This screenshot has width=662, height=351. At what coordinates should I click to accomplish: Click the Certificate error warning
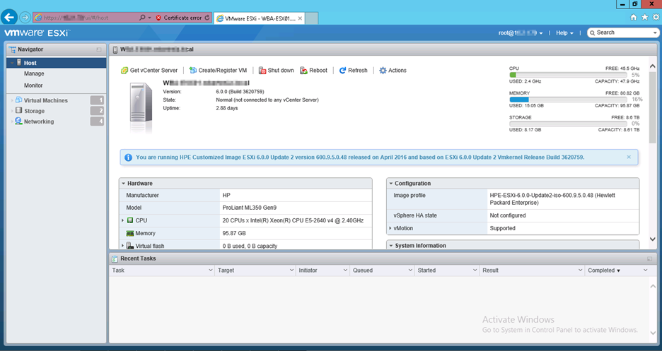pyautogui.click(x=179, y=18)
